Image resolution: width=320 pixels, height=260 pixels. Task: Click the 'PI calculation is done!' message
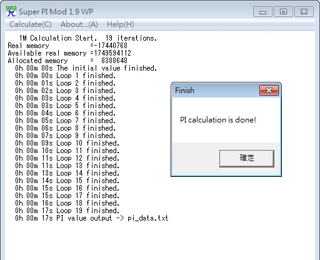[x=218, y=120]
